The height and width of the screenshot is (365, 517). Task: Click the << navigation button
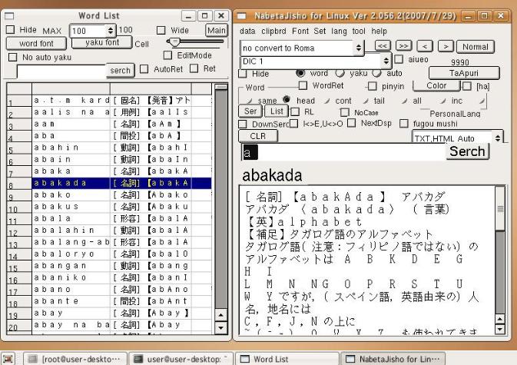383,46
